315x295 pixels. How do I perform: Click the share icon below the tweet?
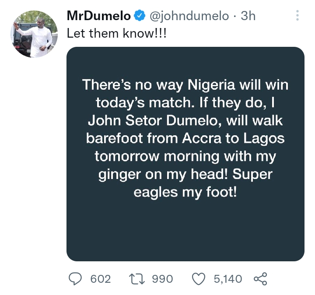click(260, 279)
